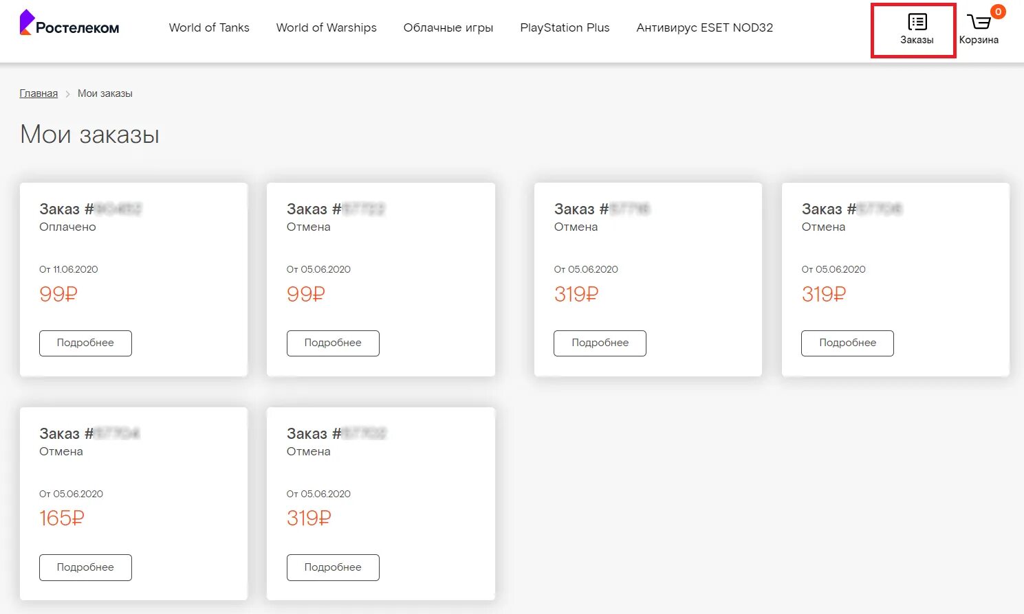Viewport: 1024px width, 614px height.
Task: Select World of Warships menu item
Action: [326, 27]
